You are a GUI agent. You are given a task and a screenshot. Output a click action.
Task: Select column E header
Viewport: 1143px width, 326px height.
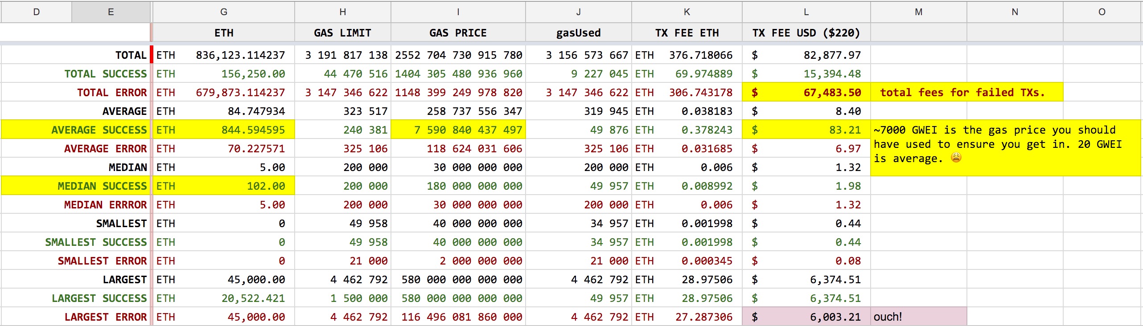tap(111, 12)
